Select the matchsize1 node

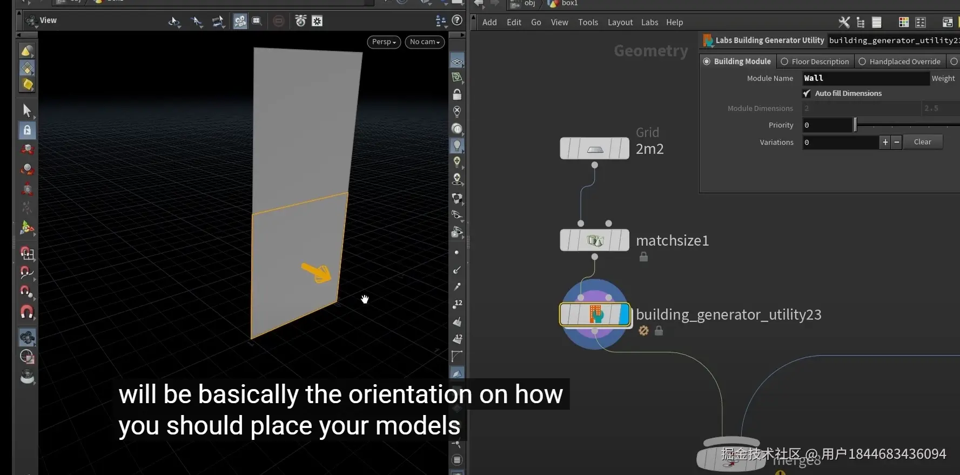point(594,240)
